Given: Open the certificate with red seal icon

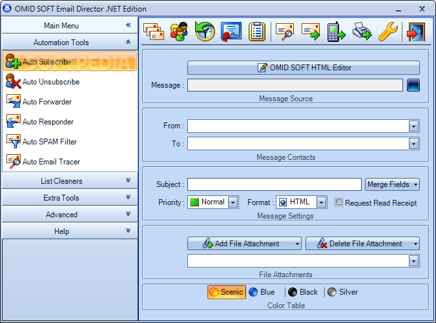Looking at the screenshot, I should click(231, 32).
